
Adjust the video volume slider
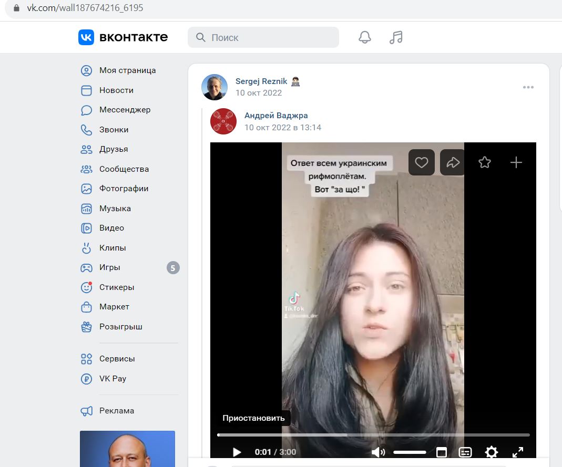[410, 452]
